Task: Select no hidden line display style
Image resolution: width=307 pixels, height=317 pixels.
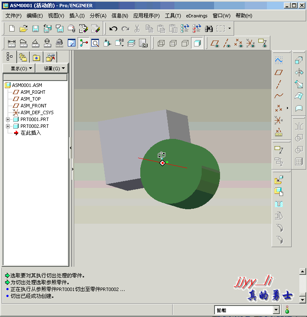Action: (185, 43)
